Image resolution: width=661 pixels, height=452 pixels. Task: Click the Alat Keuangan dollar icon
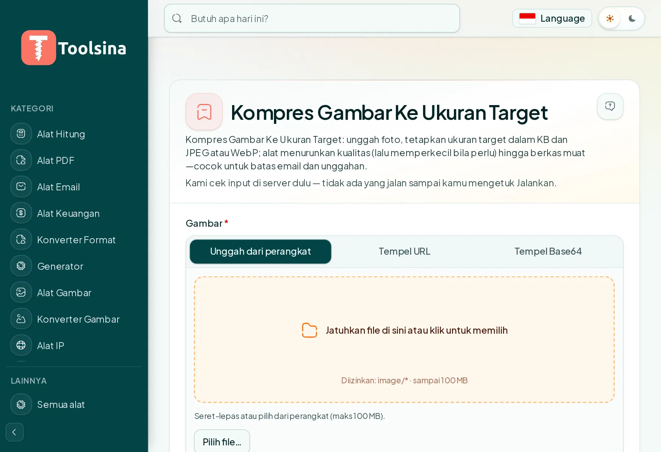click(x=21, y=213)
